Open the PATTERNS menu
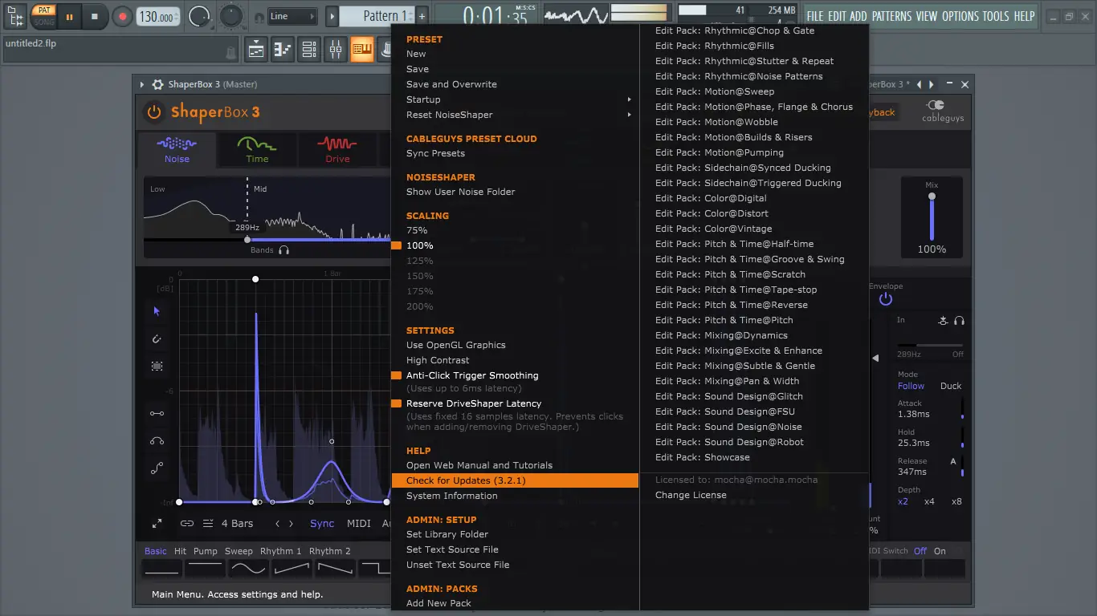This screenshot has width=1097, height=616. pyautogui.click(x=891, y=16)
